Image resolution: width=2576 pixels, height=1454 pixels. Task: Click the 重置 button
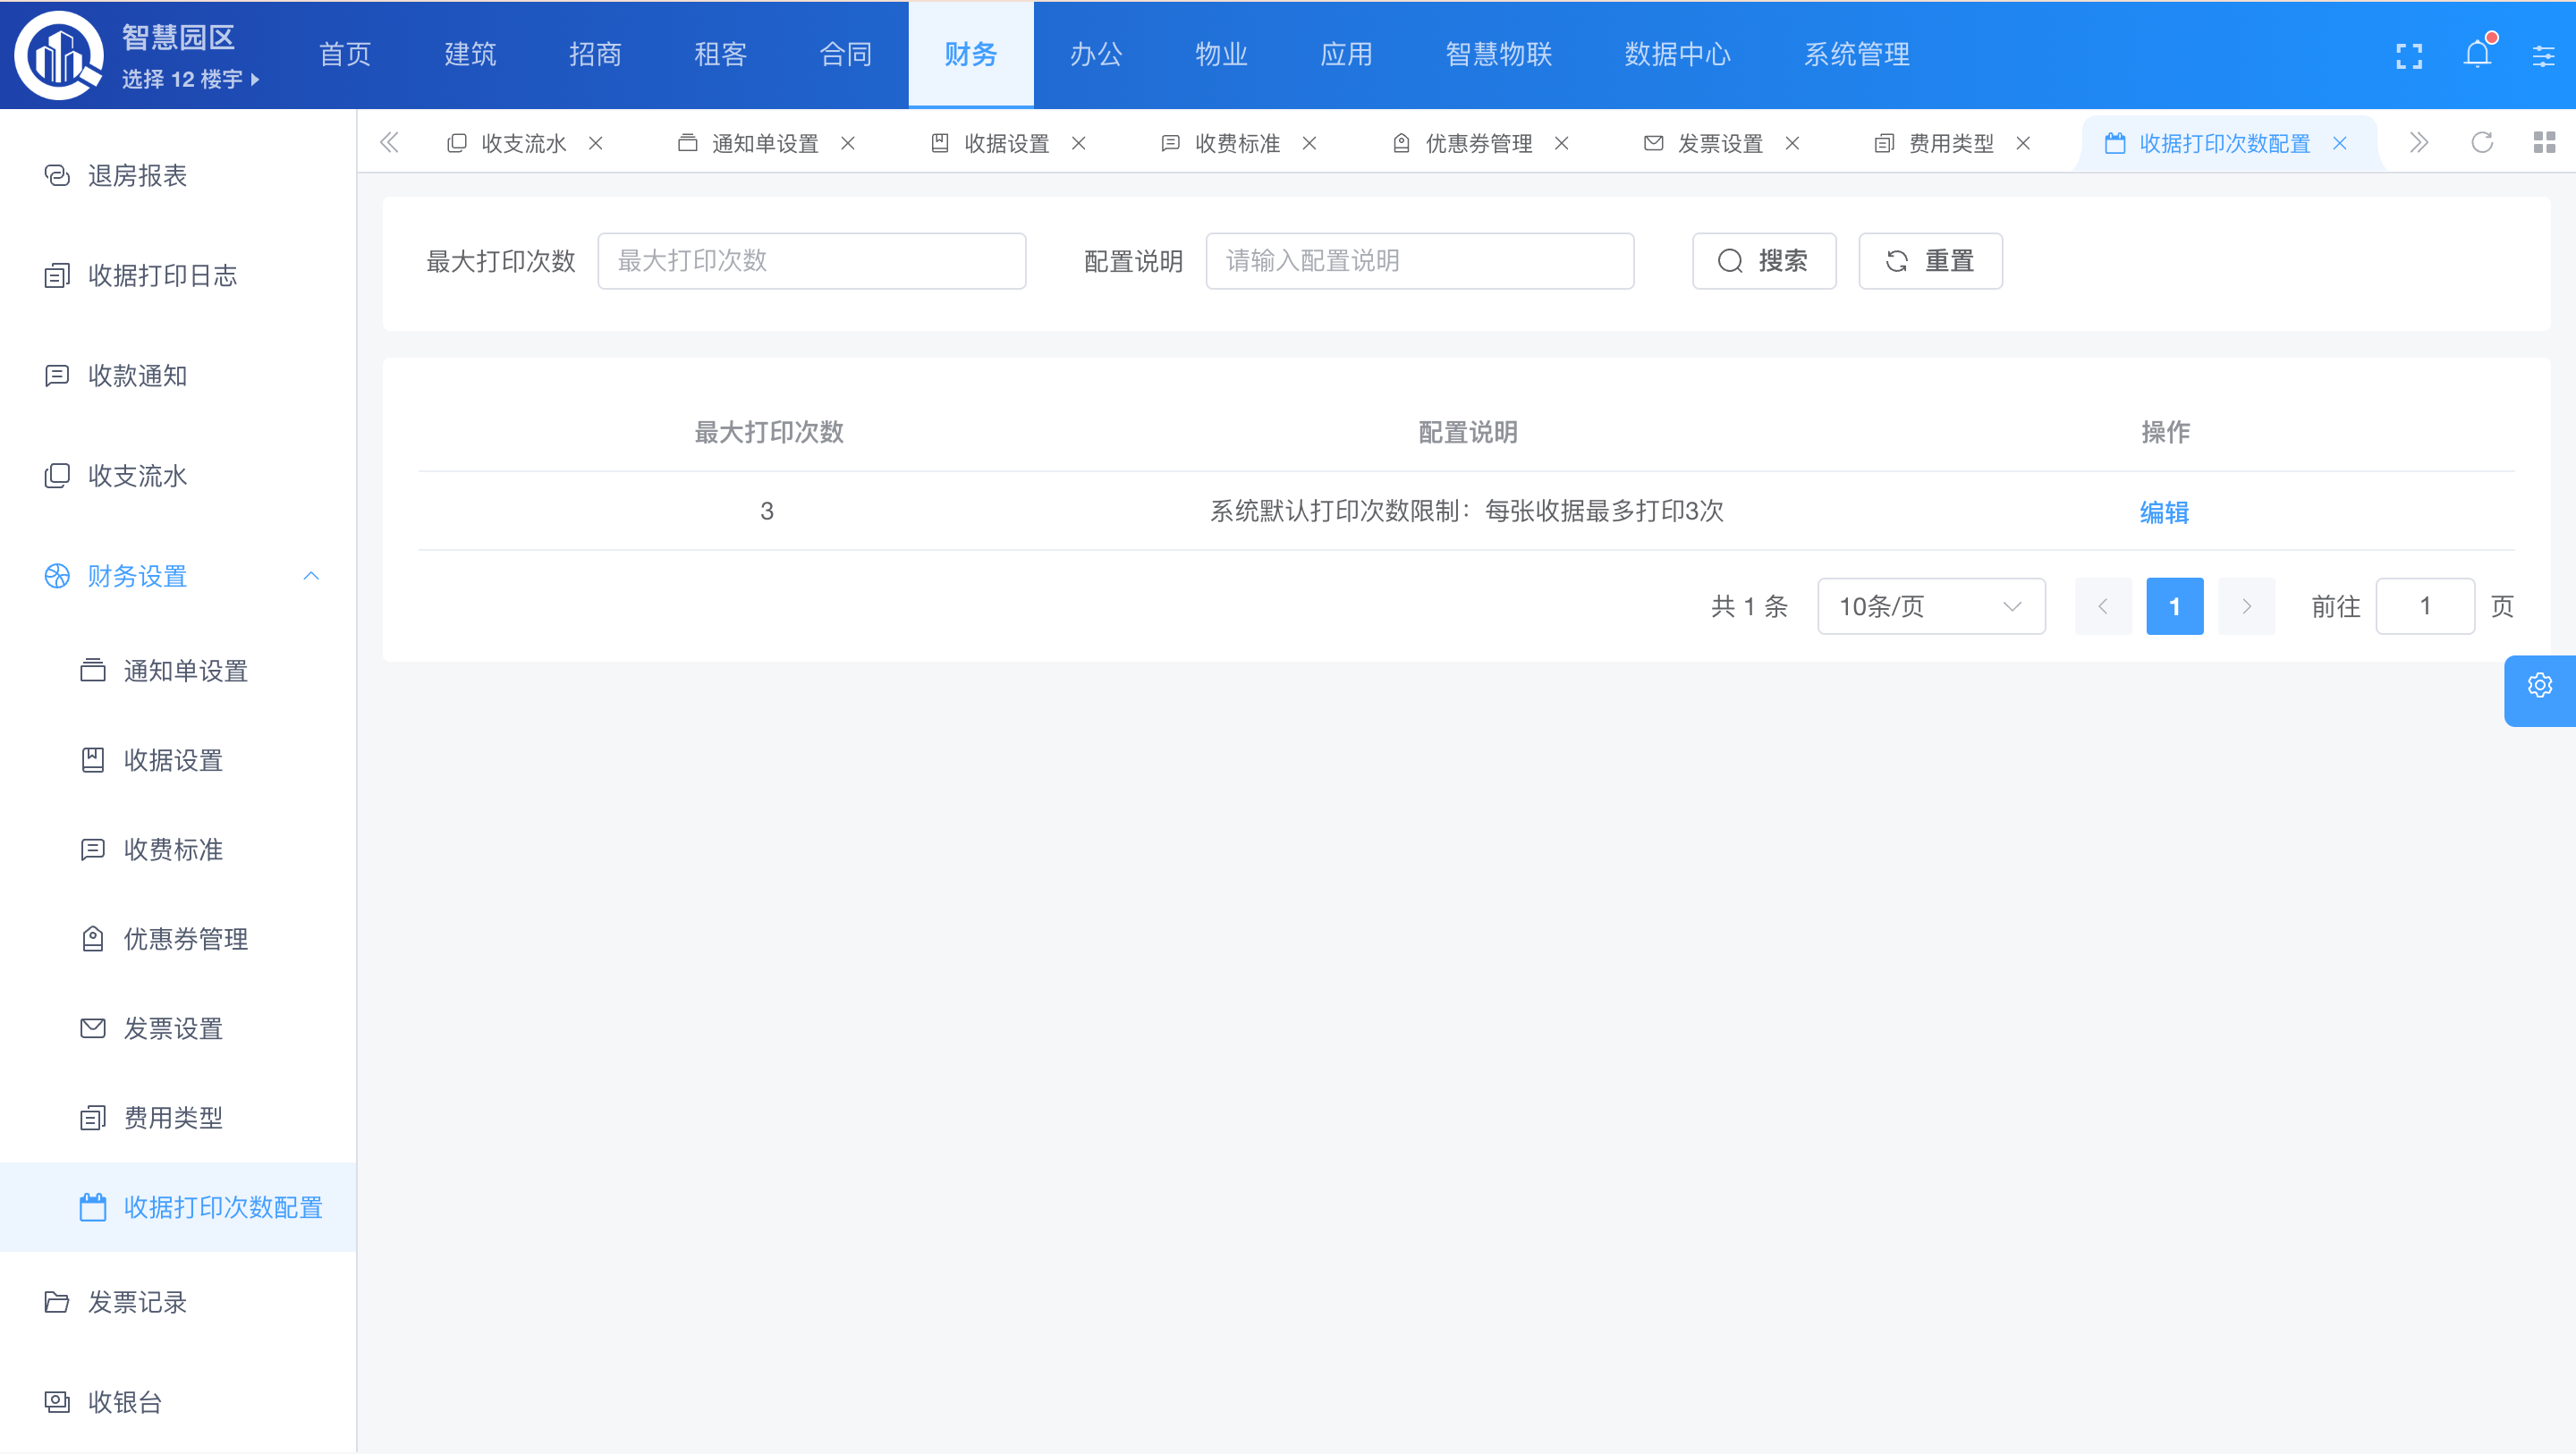1929,261
